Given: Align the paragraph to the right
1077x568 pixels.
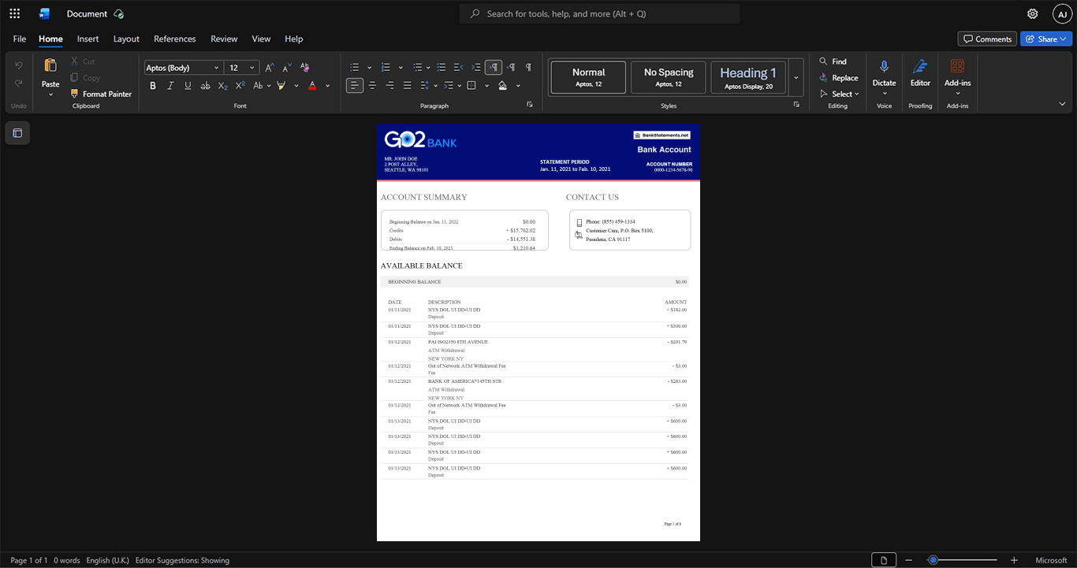Looking at the screenshot, I should tap(389, 85).
